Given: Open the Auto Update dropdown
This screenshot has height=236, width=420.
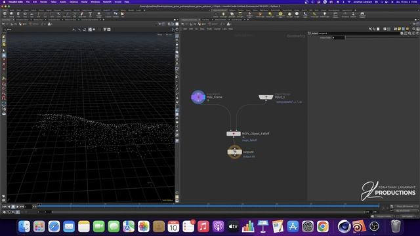Looking at the screenshot, I should (408, 216).
